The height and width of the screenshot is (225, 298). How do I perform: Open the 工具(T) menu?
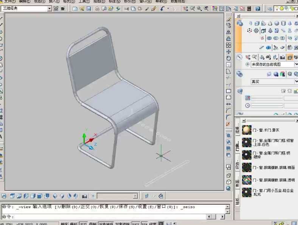(84, 2)
